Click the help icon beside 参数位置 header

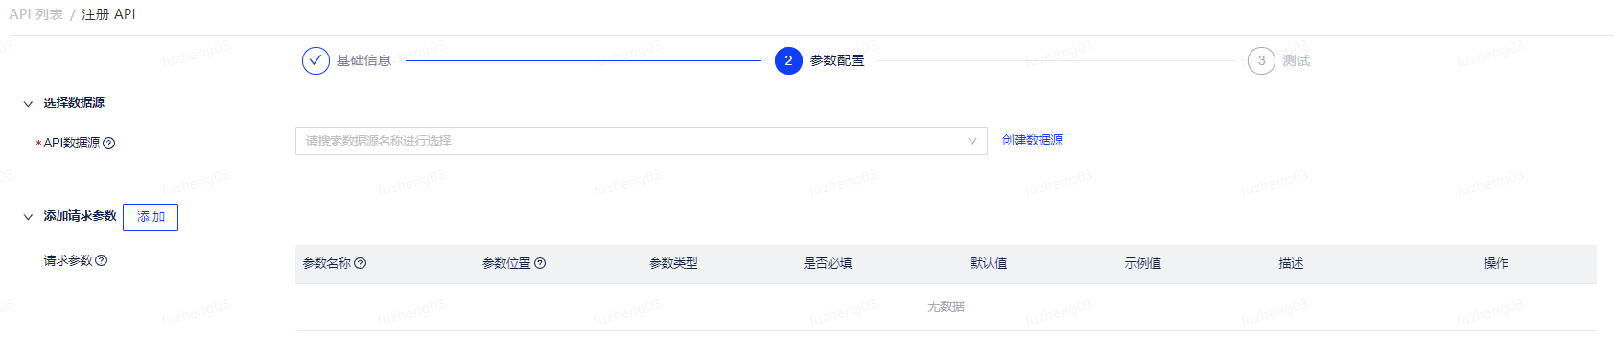(x=540, y=263)
